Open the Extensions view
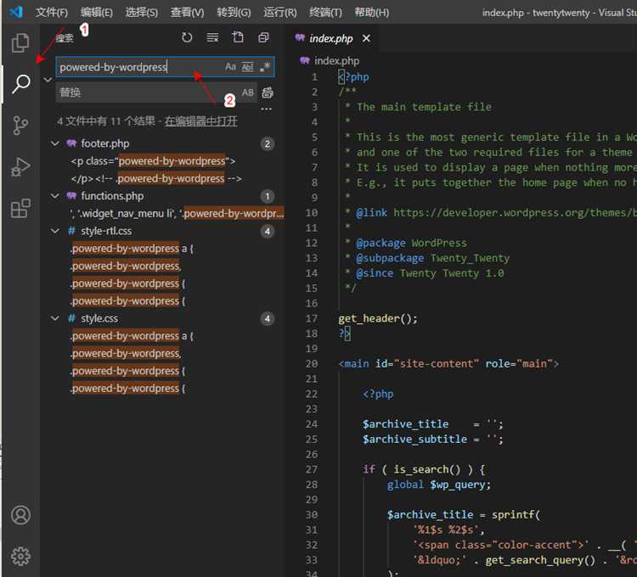 point(20,209)
